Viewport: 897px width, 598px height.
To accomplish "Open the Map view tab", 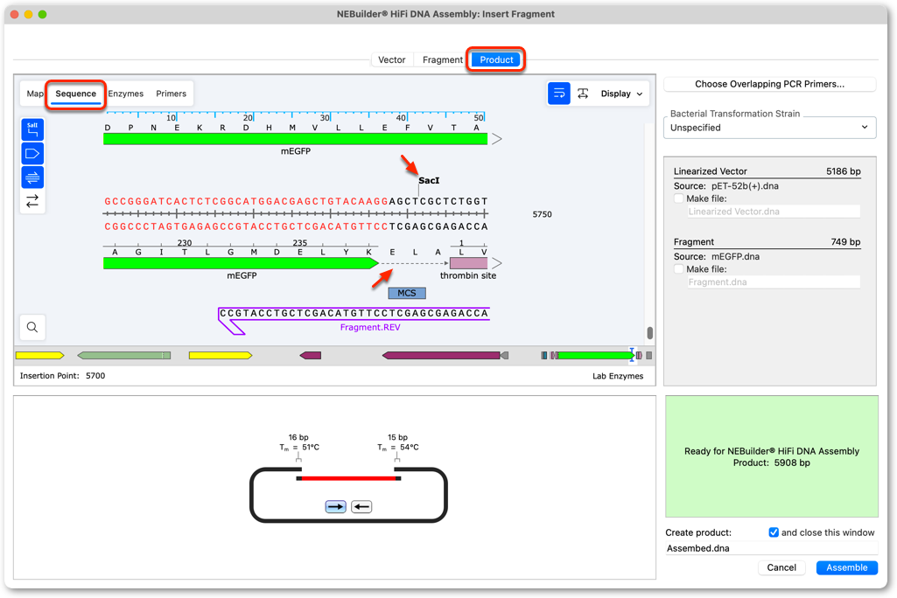I will coord(34,94).
